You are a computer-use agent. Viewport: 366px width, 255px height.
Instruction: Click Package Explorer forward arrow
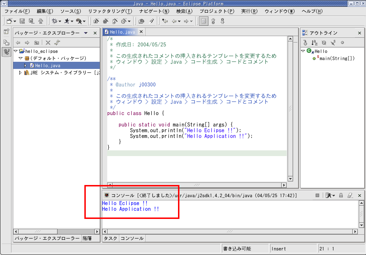(27, 42)
